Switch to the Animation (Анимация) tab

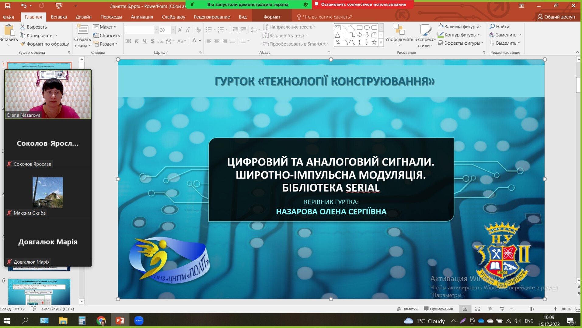pos(142,17)
